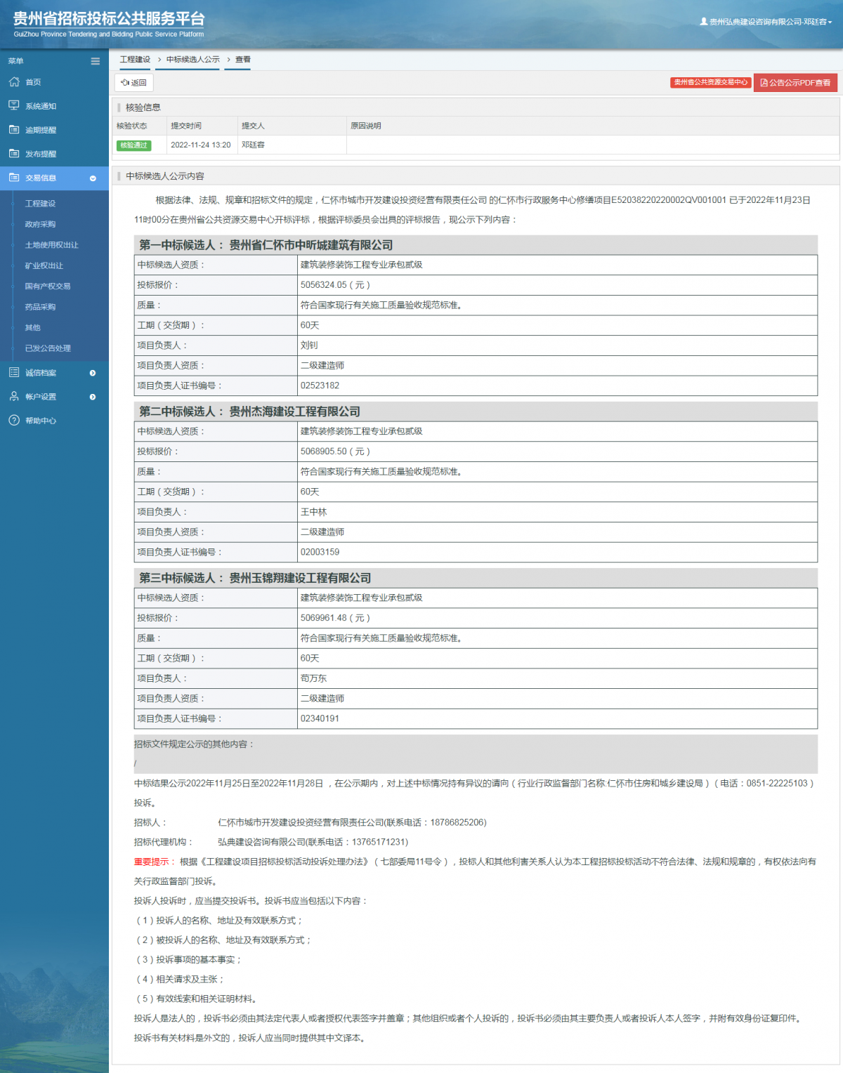Open 帮助中心 menu item
The height and width of the screenshot is (1073, 843).
coord(41,421)
